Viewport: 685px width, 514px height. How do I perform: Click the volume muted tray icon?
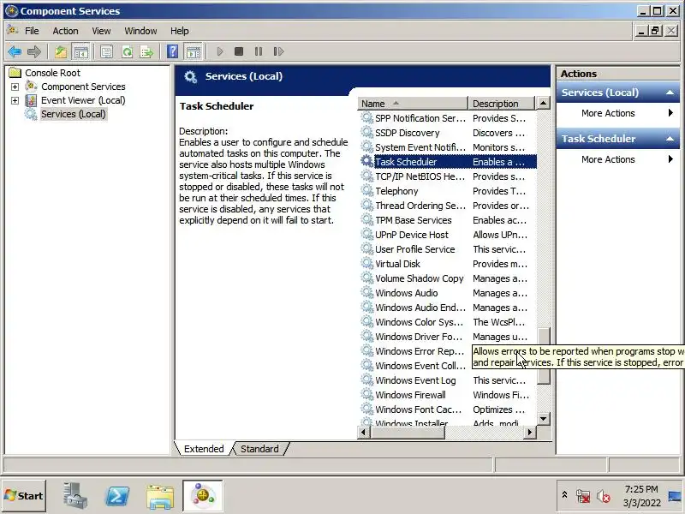[604, 496]
